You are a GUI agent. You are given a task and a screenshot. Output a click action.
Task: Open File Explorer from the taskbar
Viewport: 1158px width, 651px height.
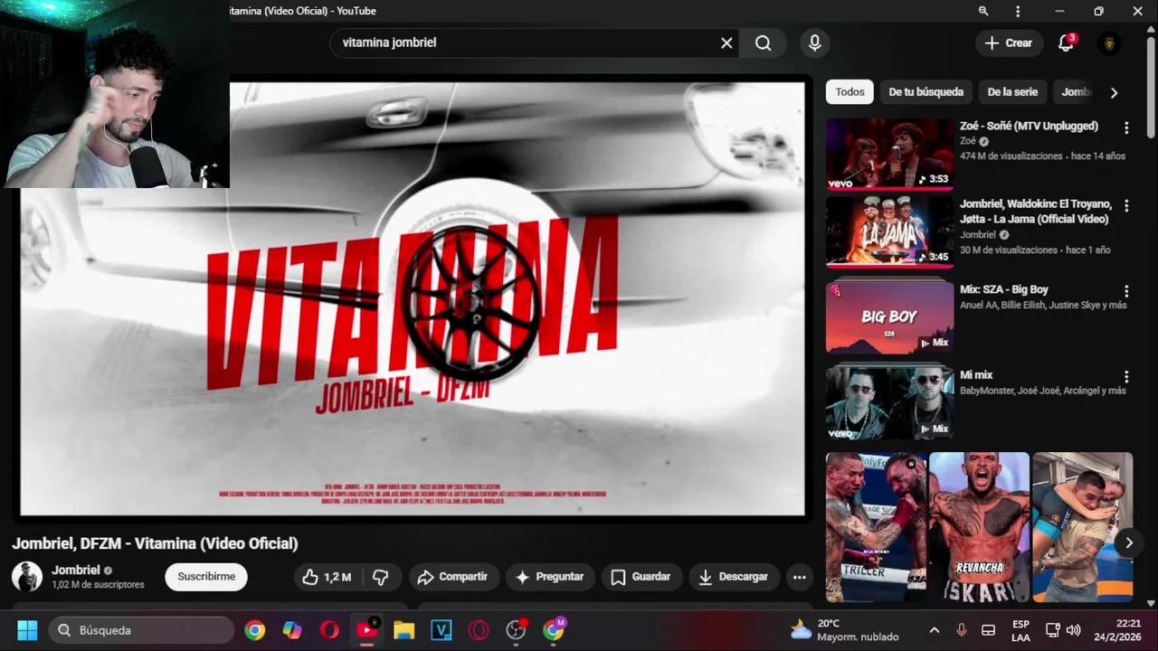[403, 630]
